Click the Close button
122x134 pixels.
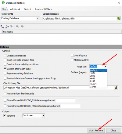(x=113, y=130)
